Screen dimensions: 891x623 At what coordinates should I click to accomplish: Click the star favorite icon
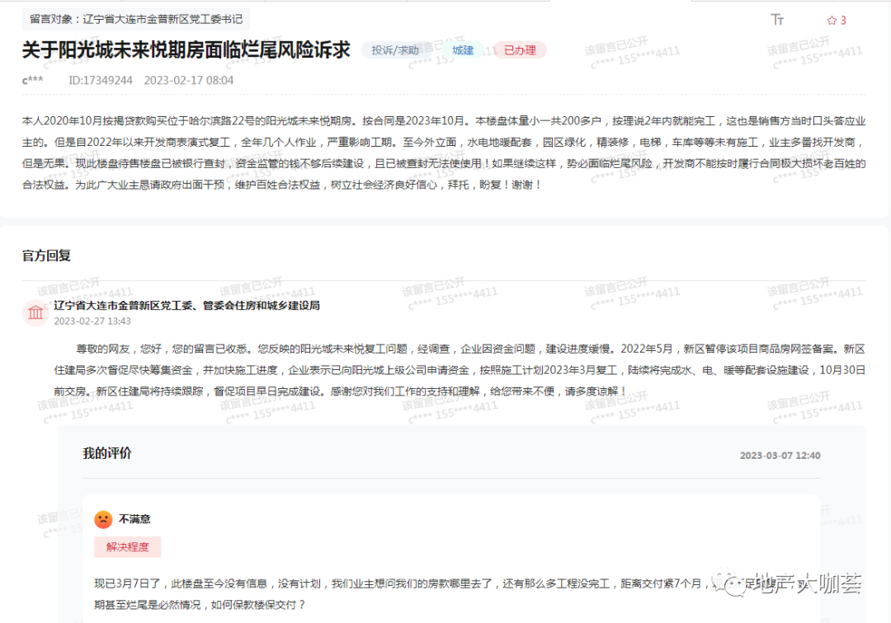[x=832, y=21]
